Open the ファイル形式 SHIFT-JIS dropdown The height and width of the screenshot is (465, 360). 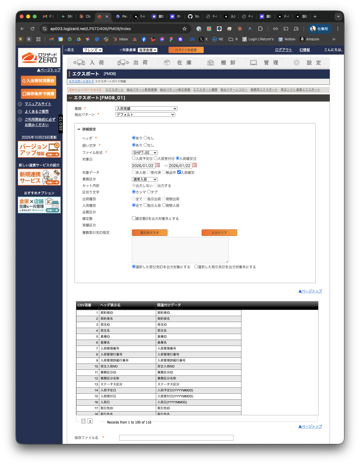[x=145, y=153]
